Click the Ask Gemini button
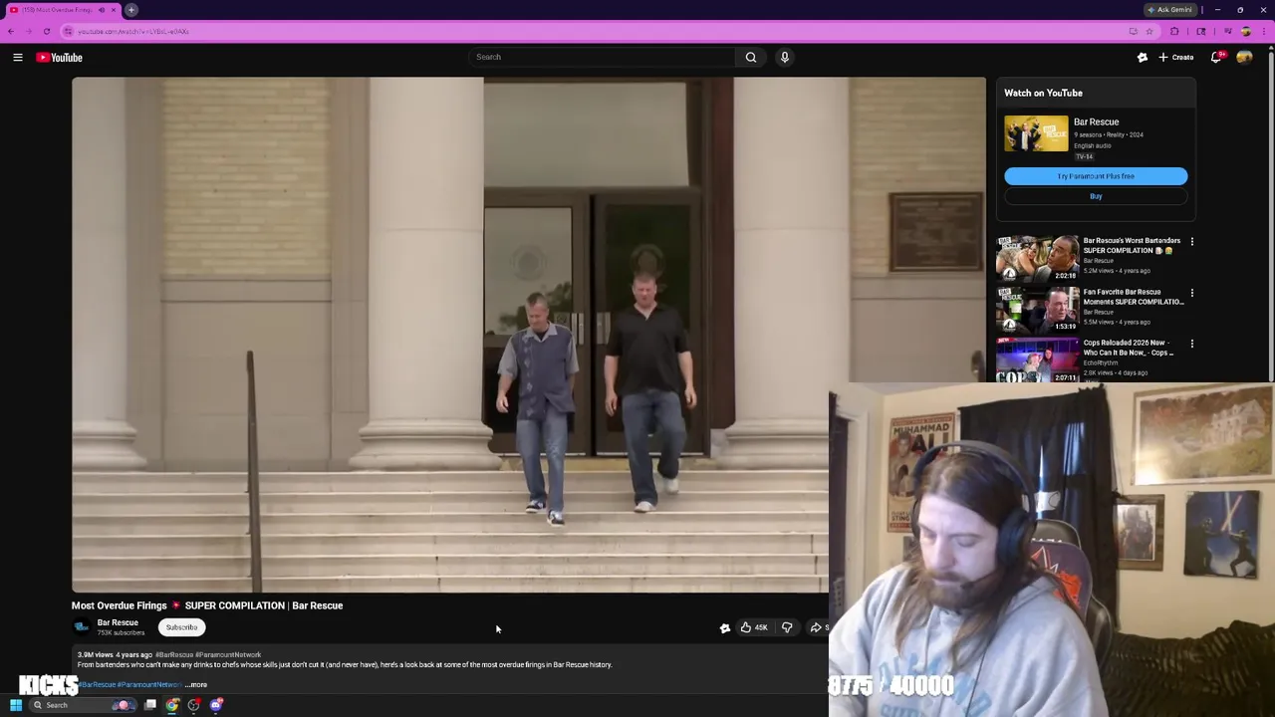The width and height of the screenshot is (1275, 717). 1169,10
